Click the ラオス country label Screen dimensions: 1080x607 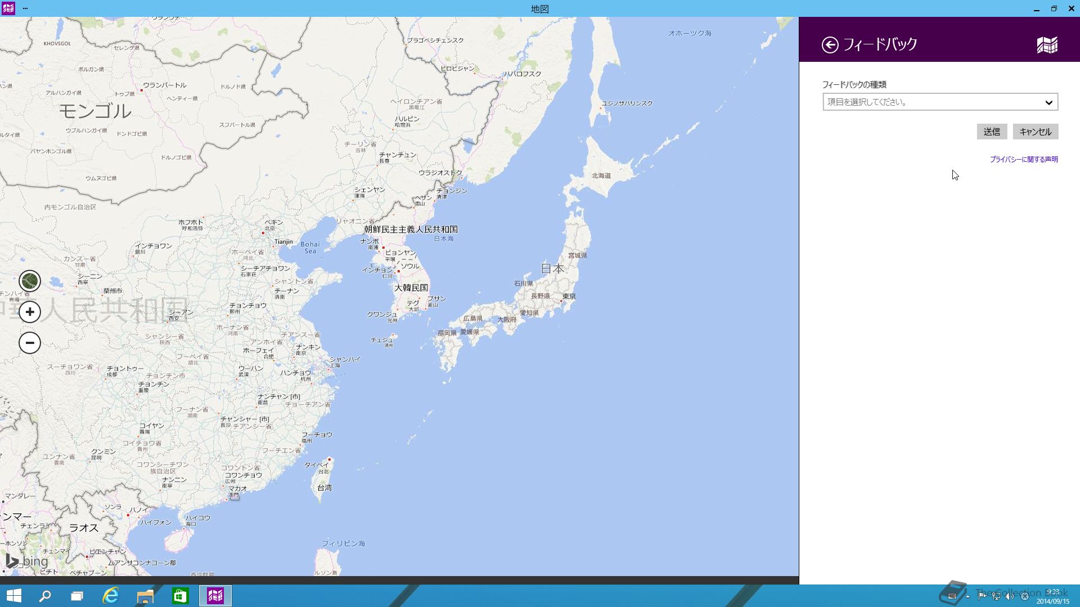pyautogui.click(x=84, y=528)
